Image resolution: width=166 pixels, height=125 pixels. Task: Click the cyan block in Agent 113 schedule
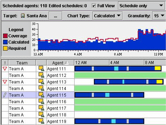point(123,82)
